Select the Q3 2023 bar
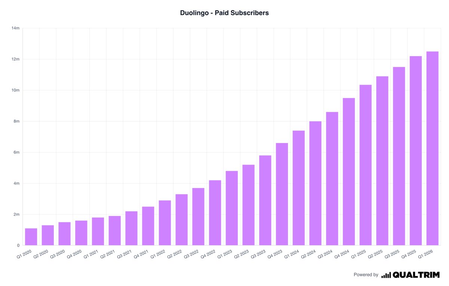The width and height of the screenshot is (449, 286). [265, 201]
